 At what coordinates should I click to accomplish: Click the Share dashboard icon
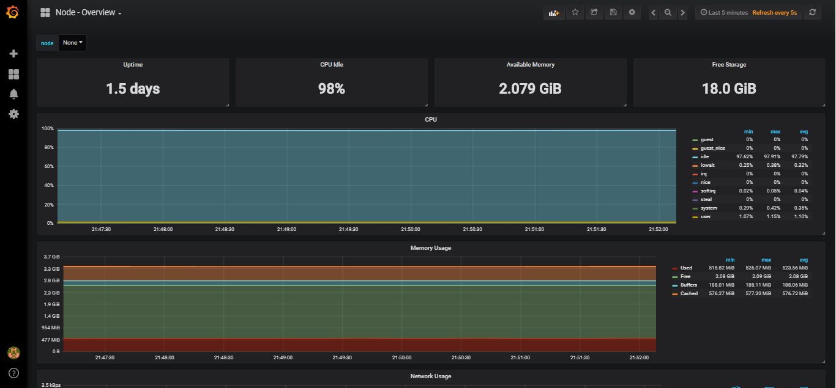[x=594, y=12]
